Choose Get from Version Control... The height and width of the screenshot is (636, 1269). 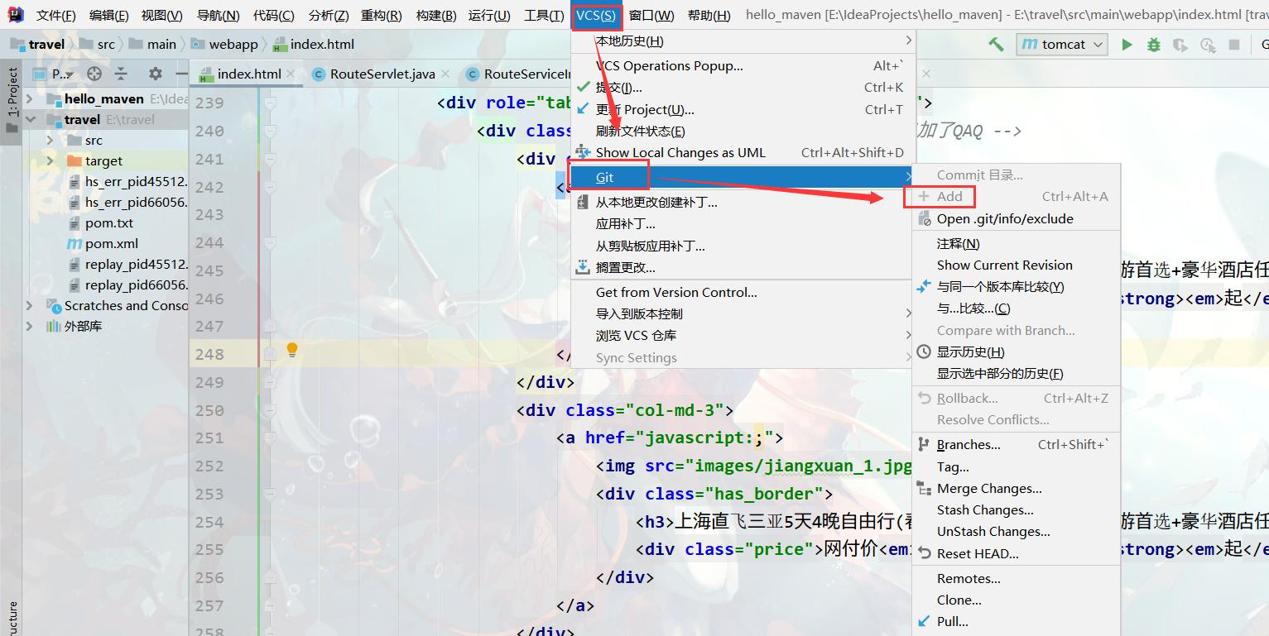tap(743, 293)
